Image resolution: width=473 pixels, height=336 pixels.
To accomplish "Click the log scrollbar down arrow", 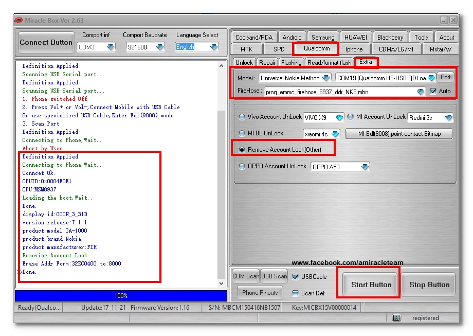I will point(221,284).
